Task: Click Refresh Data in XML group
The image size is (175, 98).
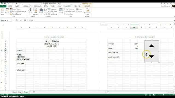Action: (x=68, y=14)
